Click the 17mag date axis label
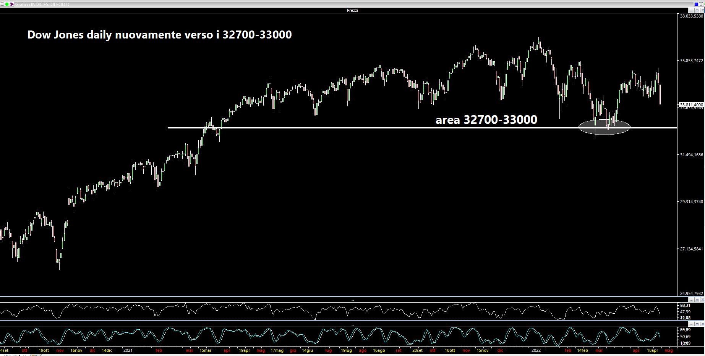705x356 pixels. point(277,350)
